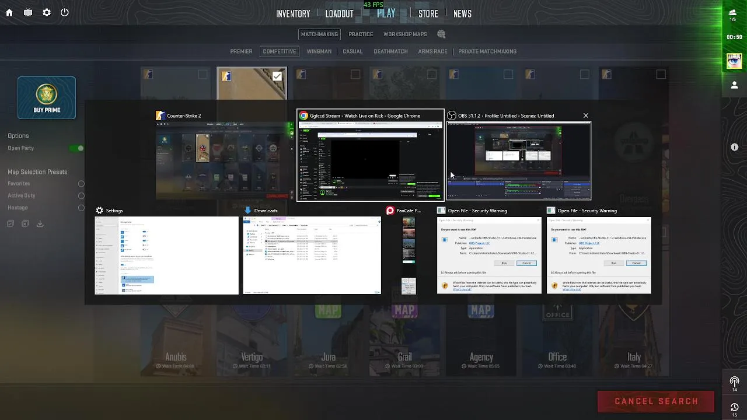
Task: Open the recent history clock icon labeled 15
Action: point(735,409)
